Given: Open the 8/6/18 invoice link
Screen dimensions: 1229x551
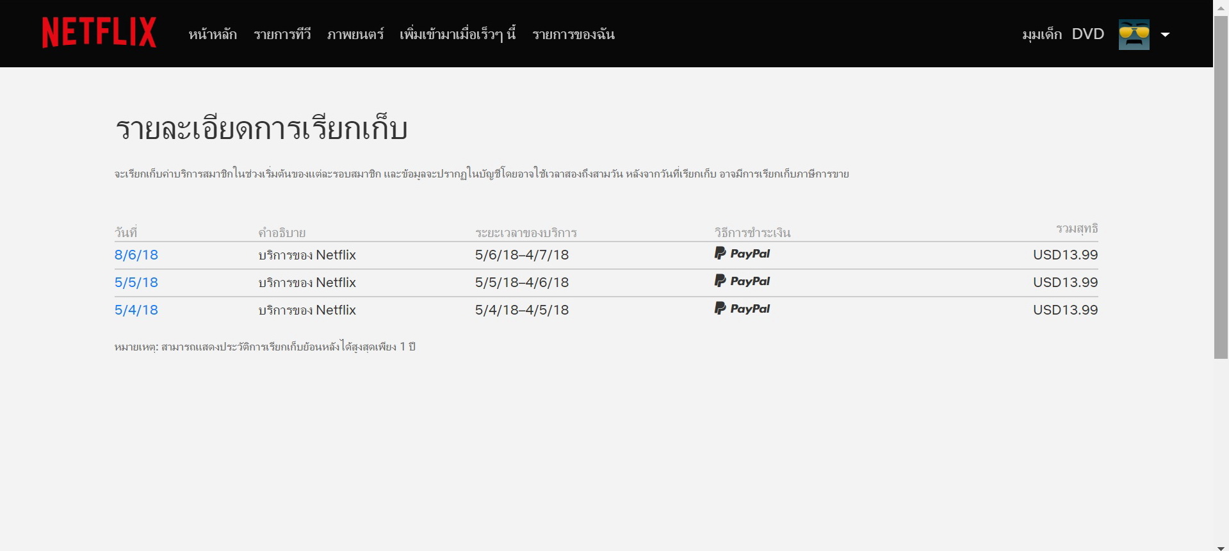Looking at the screenshot, I should point(136,255).
